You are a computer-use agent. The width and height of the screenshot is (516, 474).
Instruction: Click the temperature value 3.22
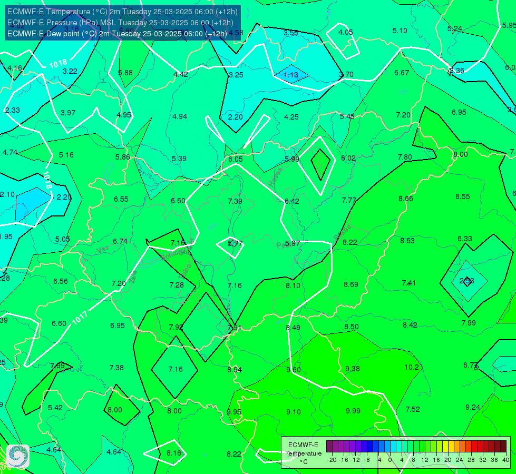(70, 72)
